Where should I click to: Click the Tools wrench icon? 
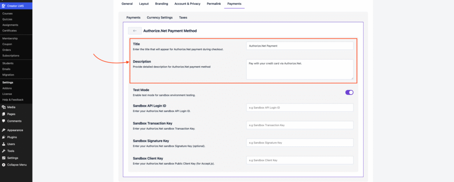4,151
